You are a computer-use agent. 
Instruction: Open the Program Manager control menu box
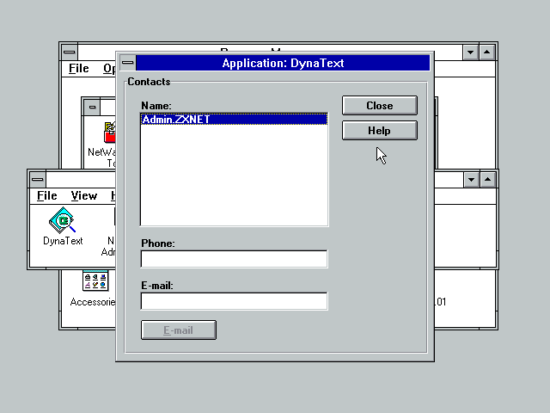(70, 52)
